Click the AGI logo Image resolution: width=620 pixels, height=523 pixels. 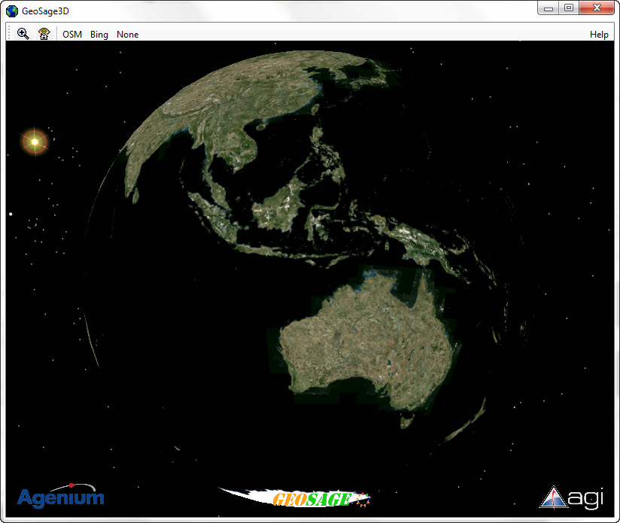[x=571, y=497]
